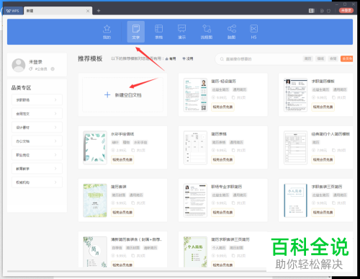Open the 个人简历 green vine thumbnail
The image size is (360, 279).
coord(195,252)
